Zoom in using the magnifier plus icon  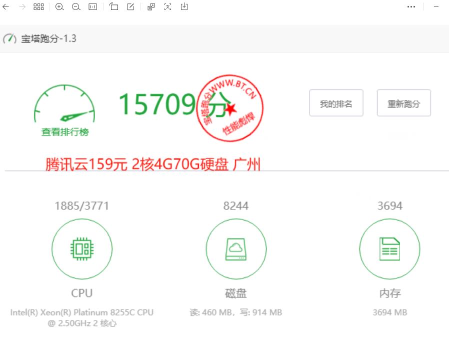[59, 6]
